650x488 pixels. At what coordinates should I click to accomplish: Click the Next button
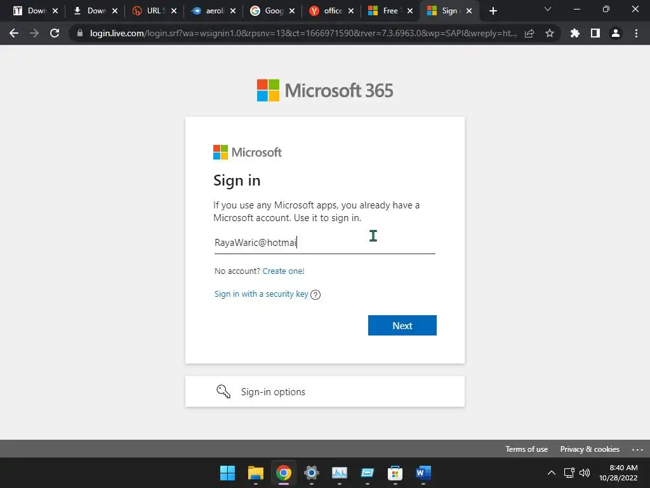click(x=402, y=325)
